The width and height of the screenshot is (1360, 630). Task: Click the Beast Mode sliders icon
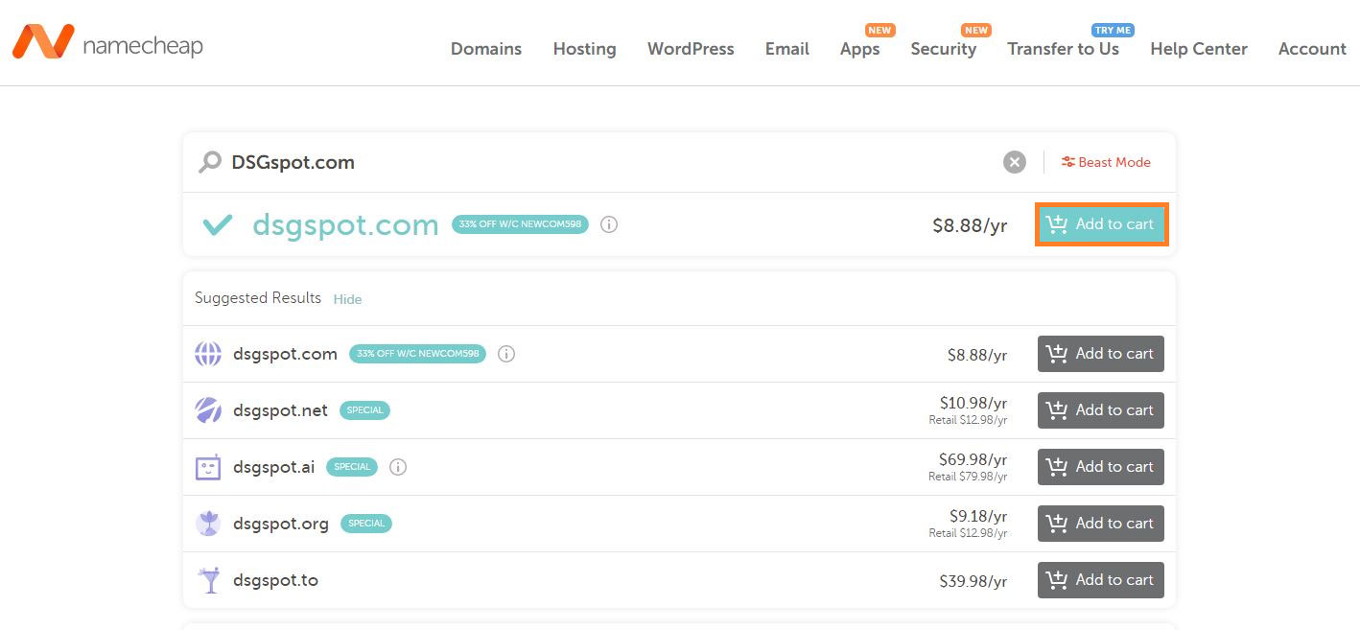1067,162
